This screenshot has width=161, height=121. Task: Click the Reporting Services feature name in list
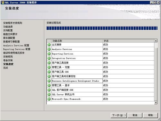coord(62,54)
